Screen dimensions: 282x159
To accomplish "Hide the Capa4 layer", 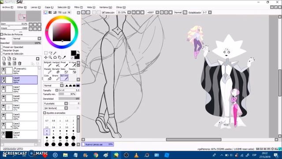I will pyautogui.click(x=3, y=133).
